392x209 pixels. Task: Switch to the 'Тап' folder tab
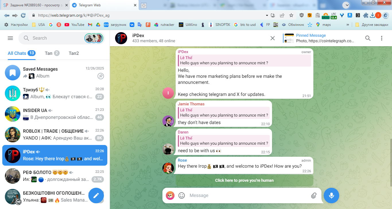point(52,53)
